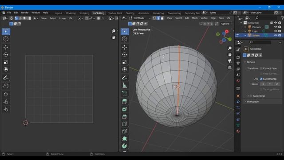Toggle Mirror Y in the Options panel
This screenshot has height=160, width=284.
pos(270,84)
